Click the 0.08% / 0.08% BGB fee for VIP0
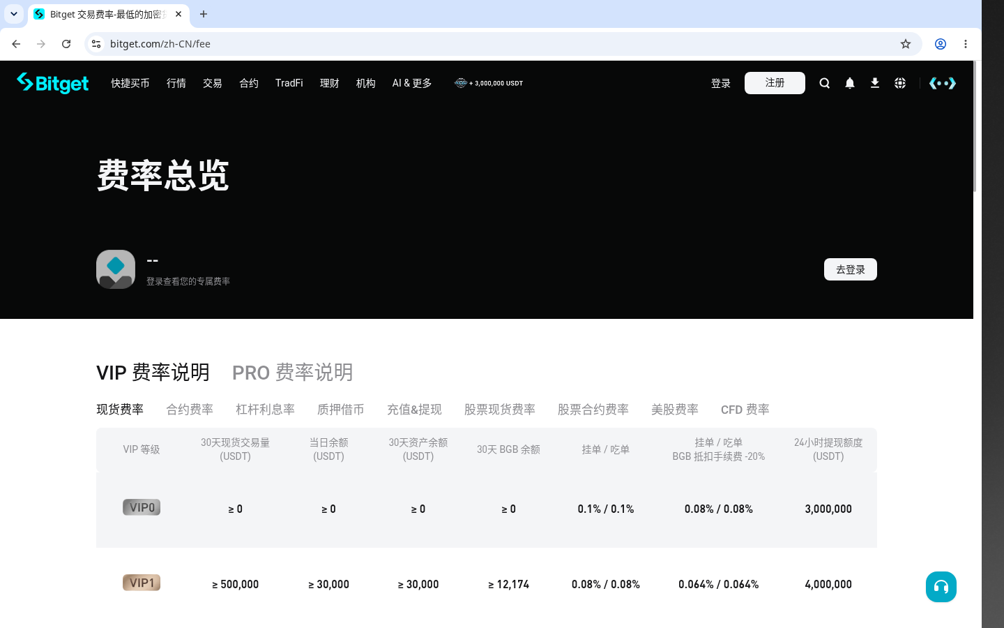Image resolution: width=1004 pixels, height=628 pixels. [x=719, y=509]
